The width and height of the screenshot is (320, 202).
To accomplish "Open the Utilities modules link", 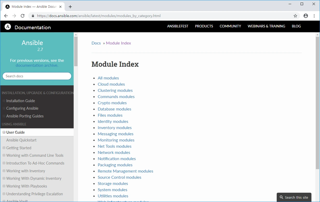I will [113, 196].
